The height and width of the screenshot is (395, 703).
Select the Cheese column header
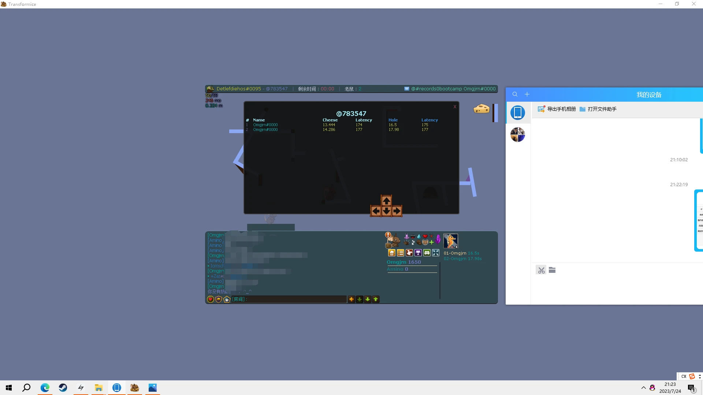pos(330,120)
